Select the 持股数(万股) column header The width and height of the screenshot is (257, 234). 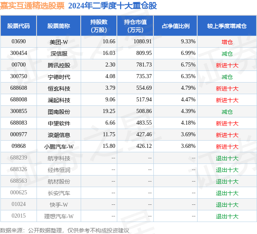(99, 26)
